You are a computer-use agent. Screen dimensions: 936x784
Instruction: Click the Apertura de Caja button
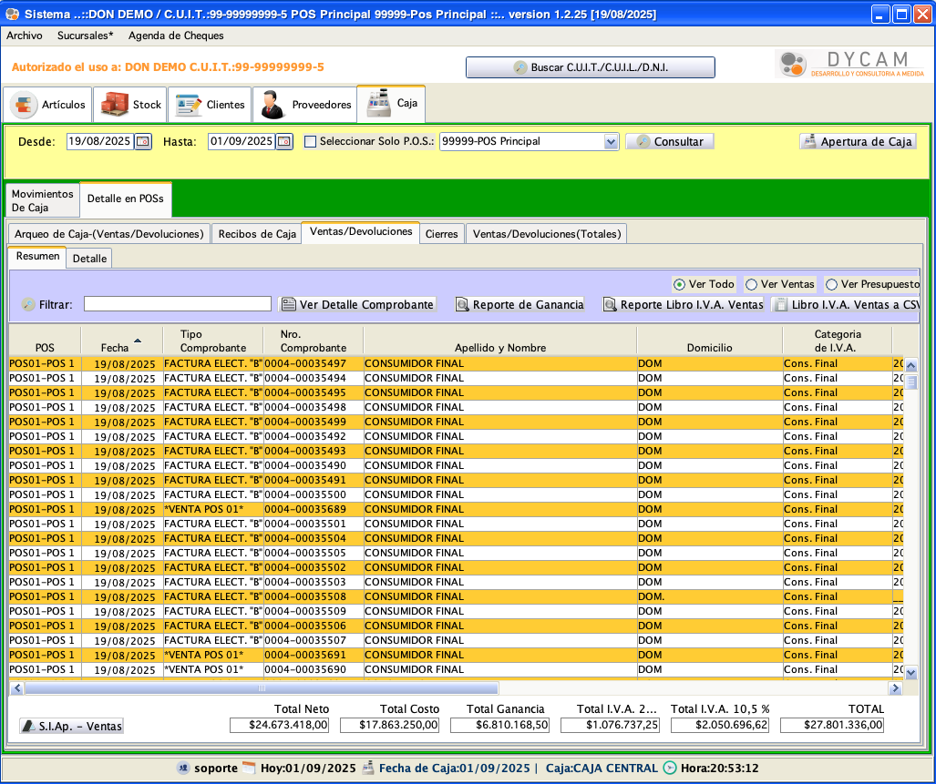tap(858, 141)
